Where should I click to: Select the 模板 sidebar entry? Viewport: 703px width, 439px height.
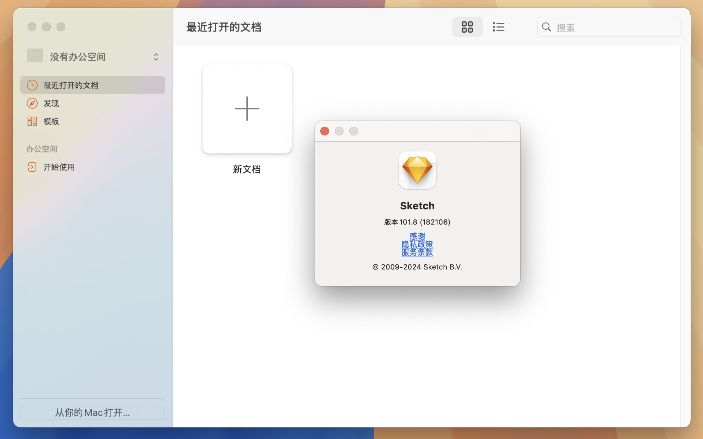coord(51,121)
